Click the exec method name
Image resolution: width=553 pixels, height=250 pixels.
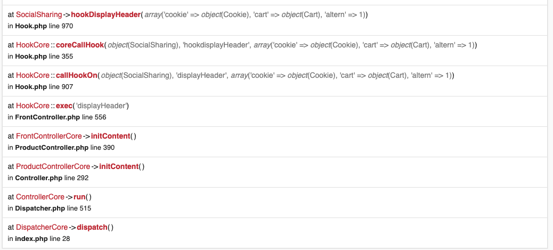65,106
